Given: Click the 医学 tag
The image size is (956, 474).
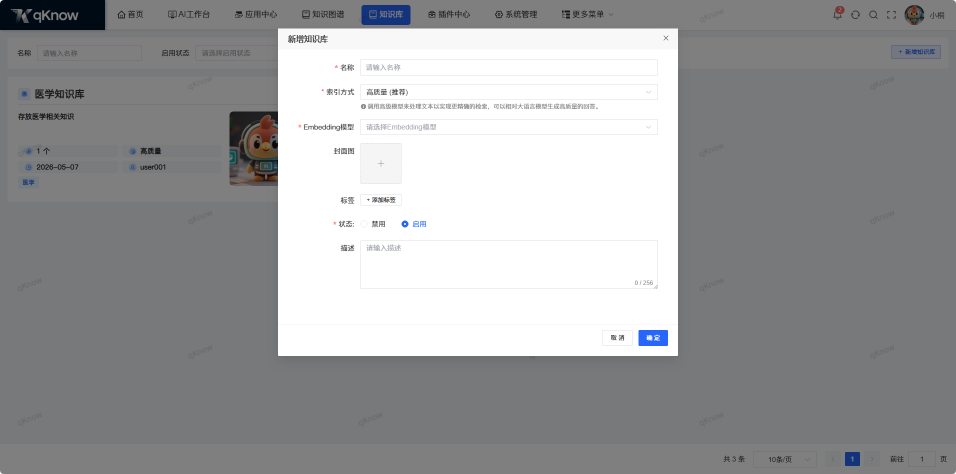Looking at the screenshot, I should point(28,182).
